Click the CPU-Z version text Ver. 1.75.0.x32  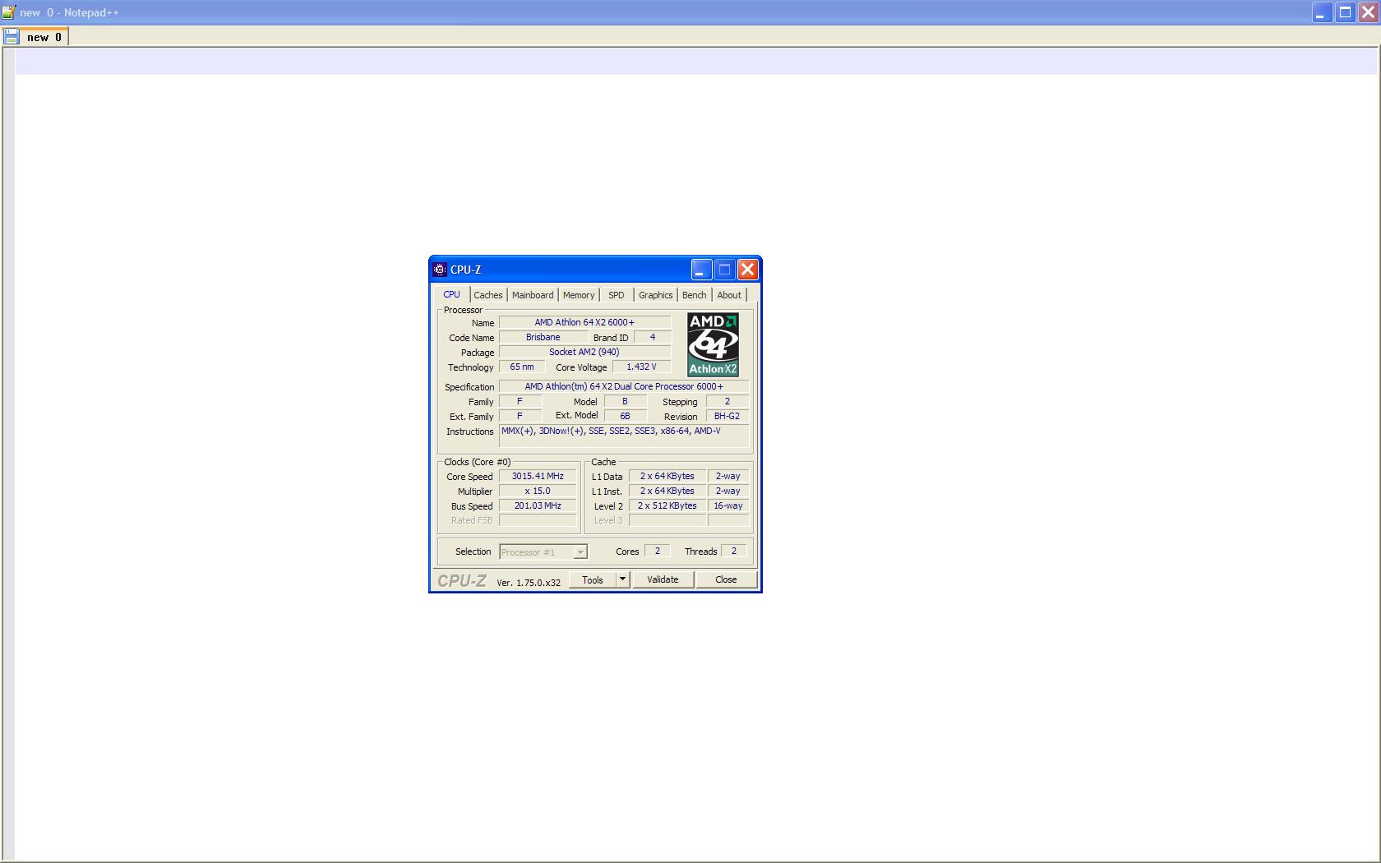pos(529,582)
